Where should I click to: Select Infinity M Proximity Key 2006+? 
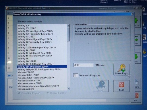pos(42,56)
